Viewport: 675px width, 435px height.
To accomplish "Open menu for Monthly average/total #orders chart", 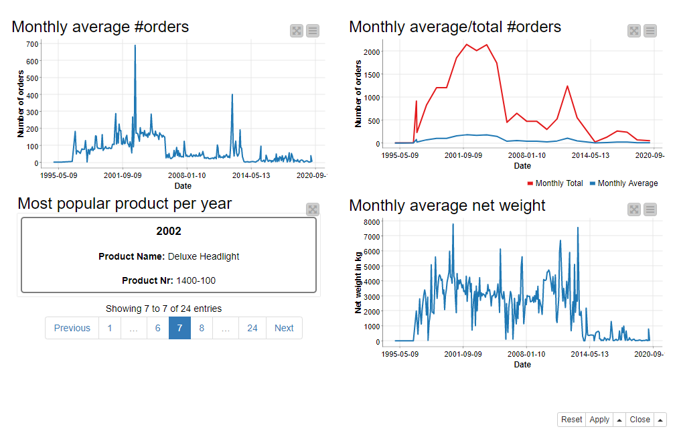I will click(x=650, y=31).
